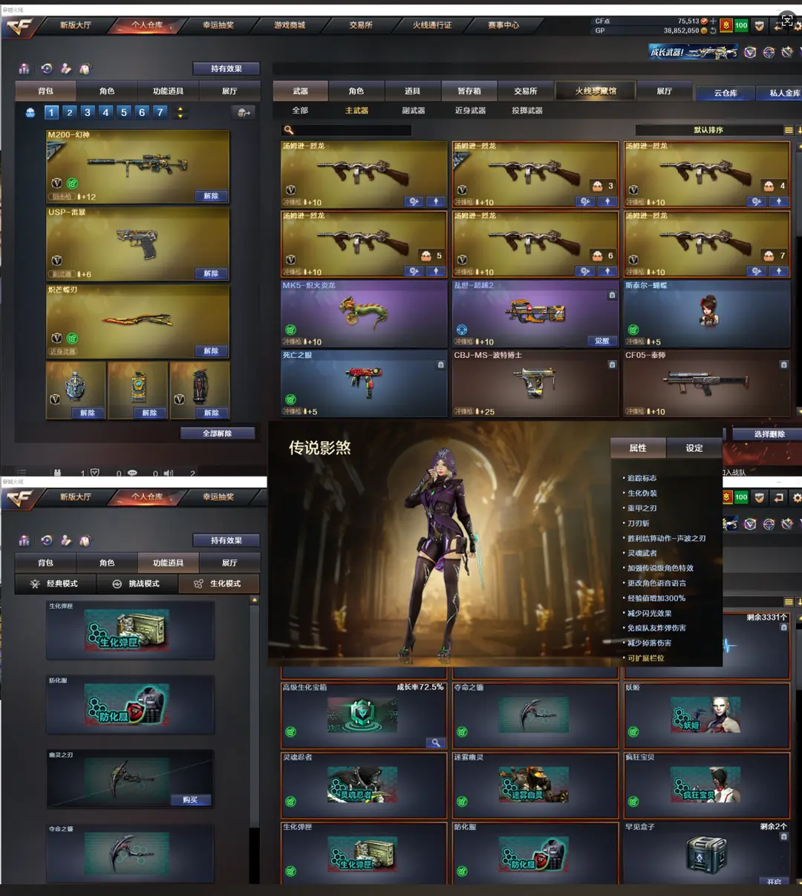Click the 生化模式 biohazard icon
The height and width of the screenshot is (896, 802).
[198, 584]
